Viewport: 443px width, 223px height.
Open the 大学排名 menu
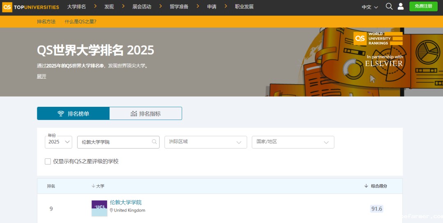(x=77, y=7)
